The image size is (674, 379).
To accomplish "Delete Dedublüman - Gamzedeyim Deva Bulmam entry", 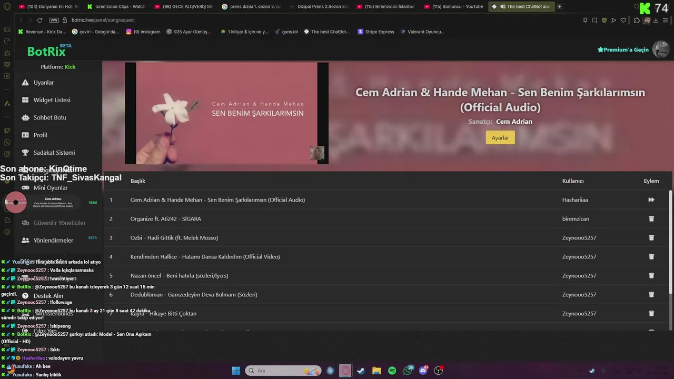I will pos(651,295).
